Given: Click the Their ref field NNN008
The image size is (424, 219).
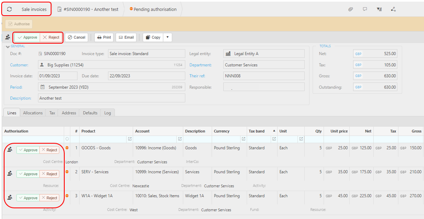Looking at the screenshot, I should [264, 76].
